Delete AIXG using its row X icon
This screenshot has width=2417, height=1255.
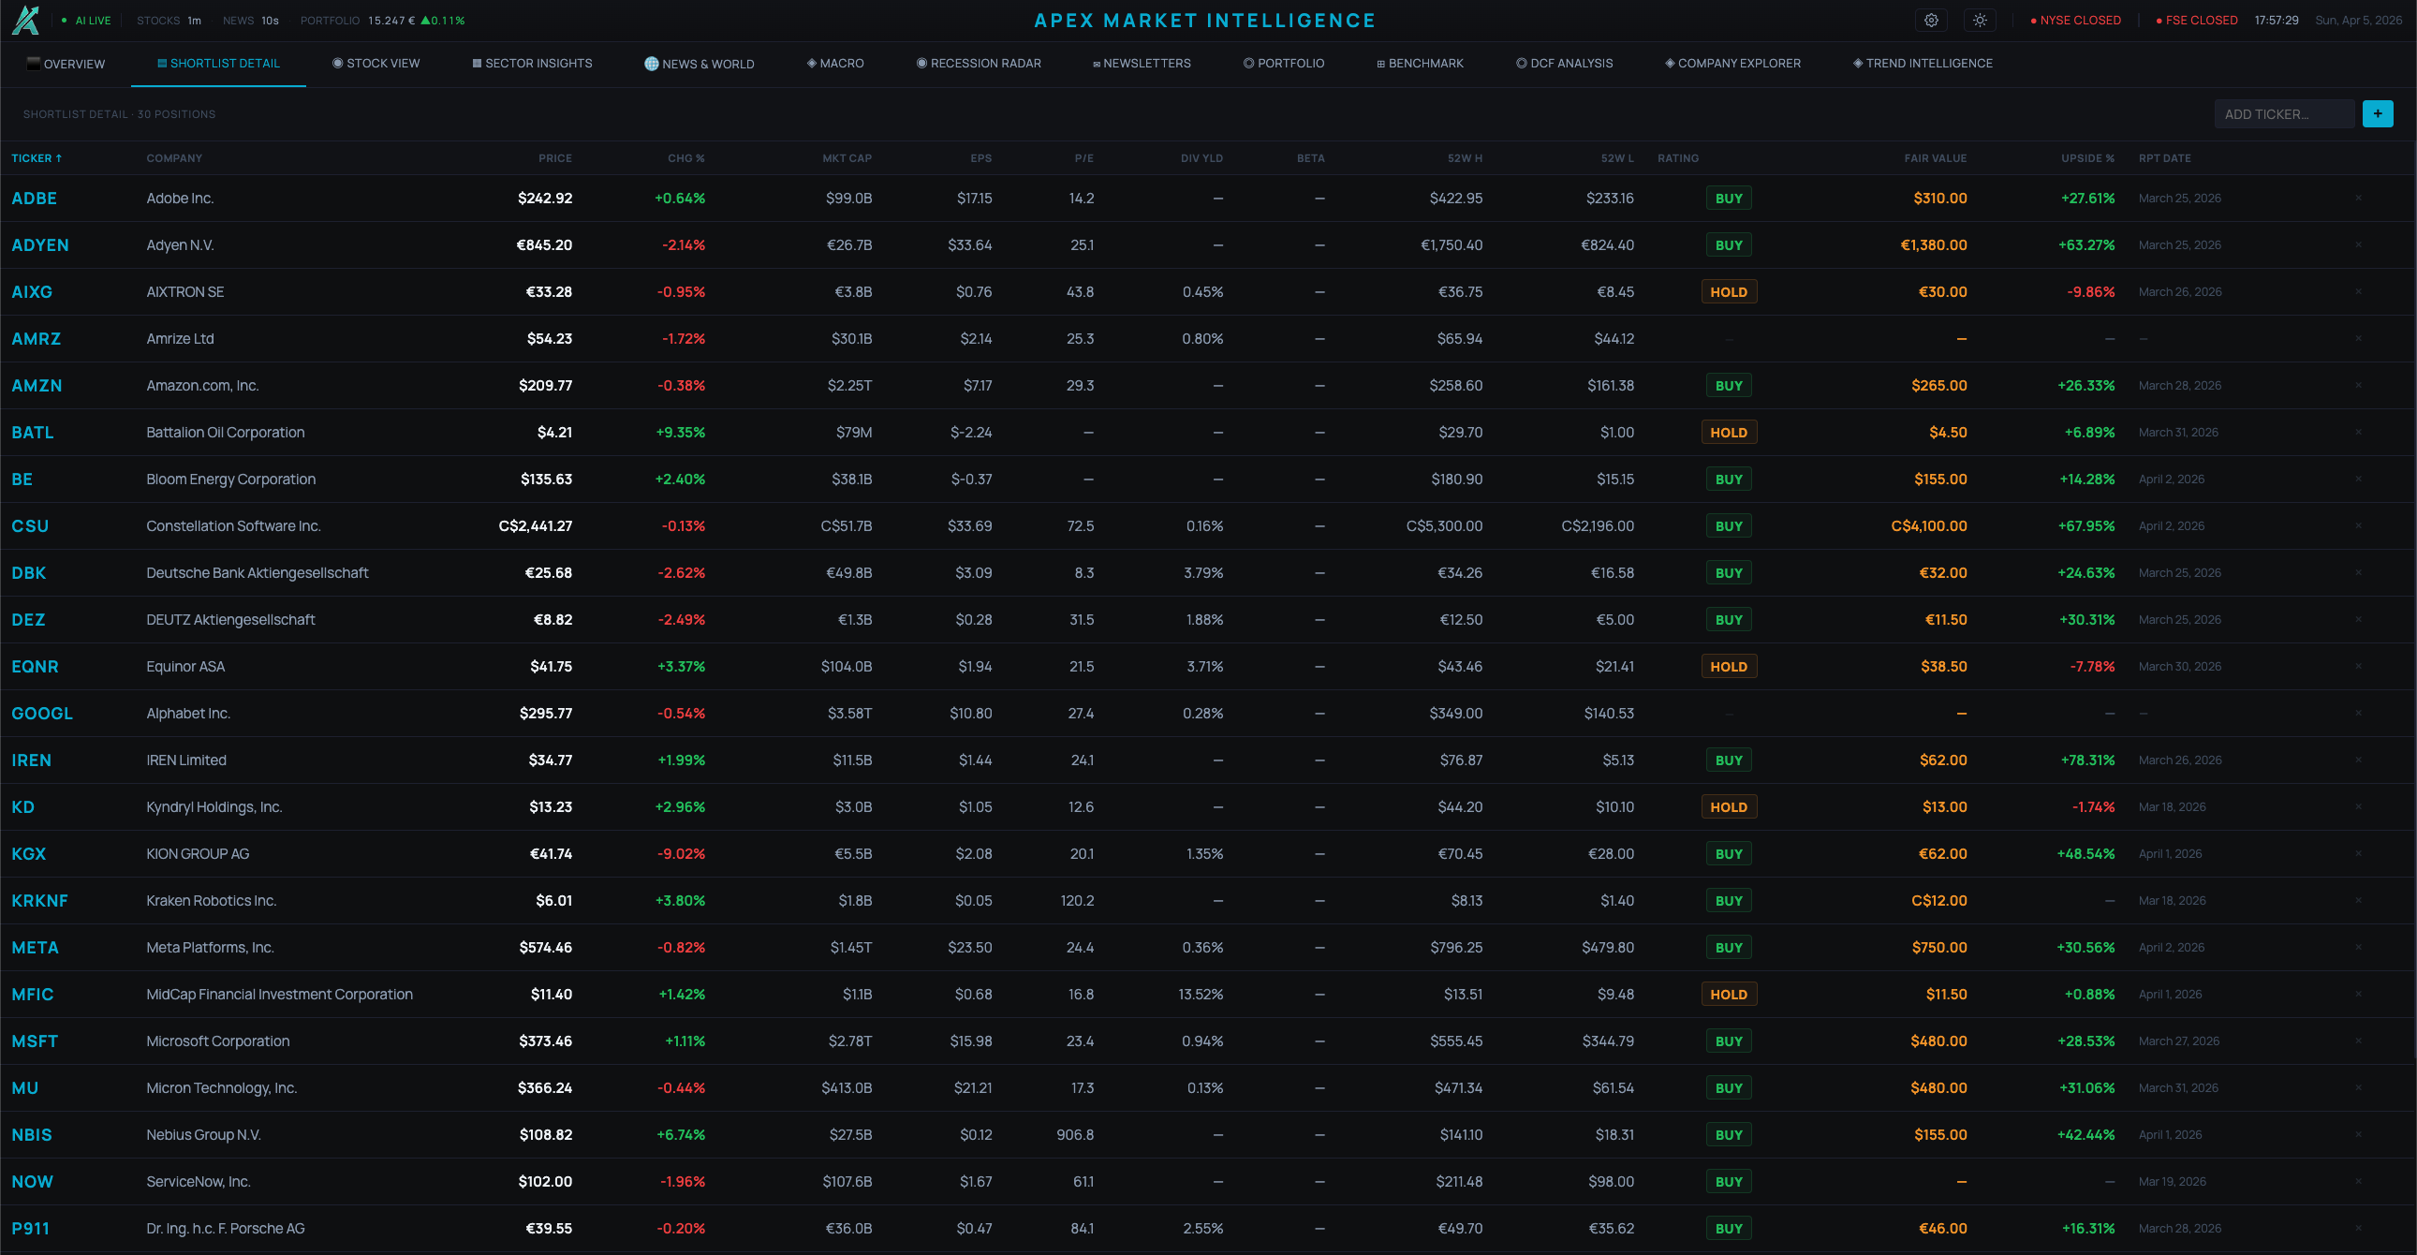(x=2358, y=292)
